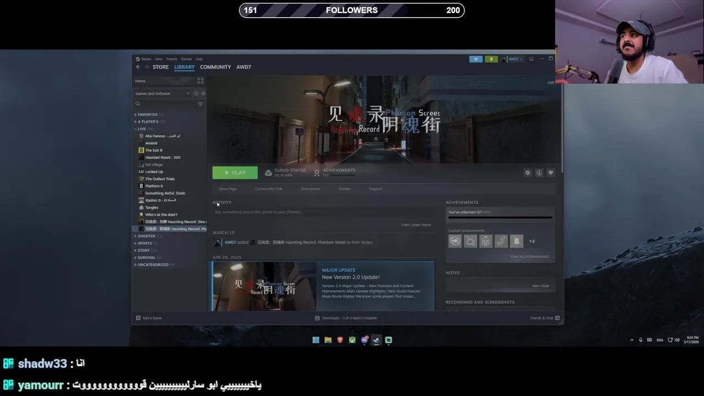Image resolution: width=704 pixels, height=396 pixels.
Task: Switch to the STORE tab
Action: 161,67
